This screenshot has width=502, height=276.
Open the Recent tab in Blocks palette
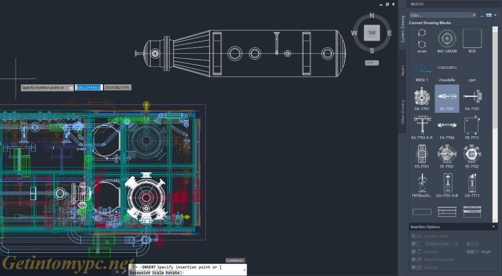[402, 71]
